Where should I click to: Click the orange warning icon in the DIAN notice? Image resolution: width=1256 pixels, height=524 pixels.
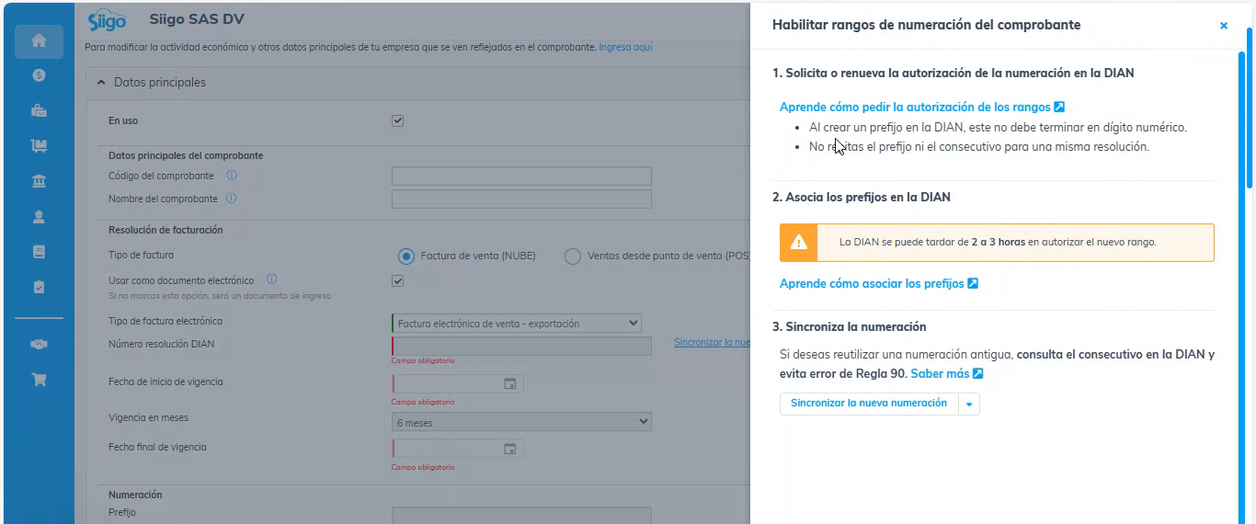[x=799, y=243]
